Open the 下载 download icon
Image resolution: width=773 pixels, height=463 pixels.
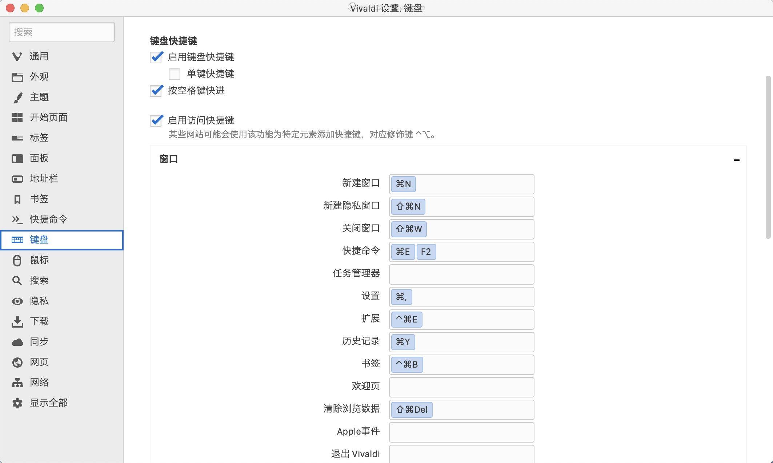click(x=17, y=321)
